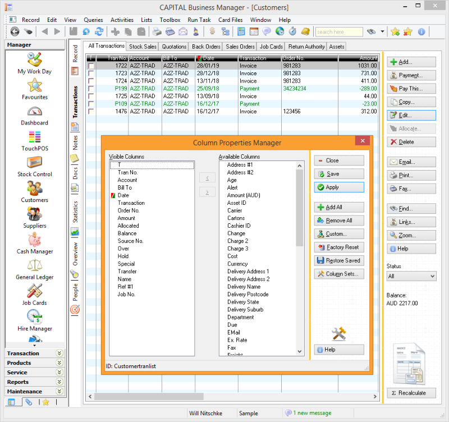Click Available Columns scroll down arrow
449x422 pixels.
click(x=300, y=351)
